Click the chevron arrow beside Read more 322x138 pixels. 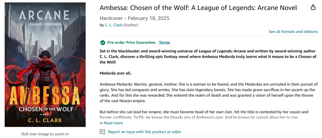click(101, 123)
